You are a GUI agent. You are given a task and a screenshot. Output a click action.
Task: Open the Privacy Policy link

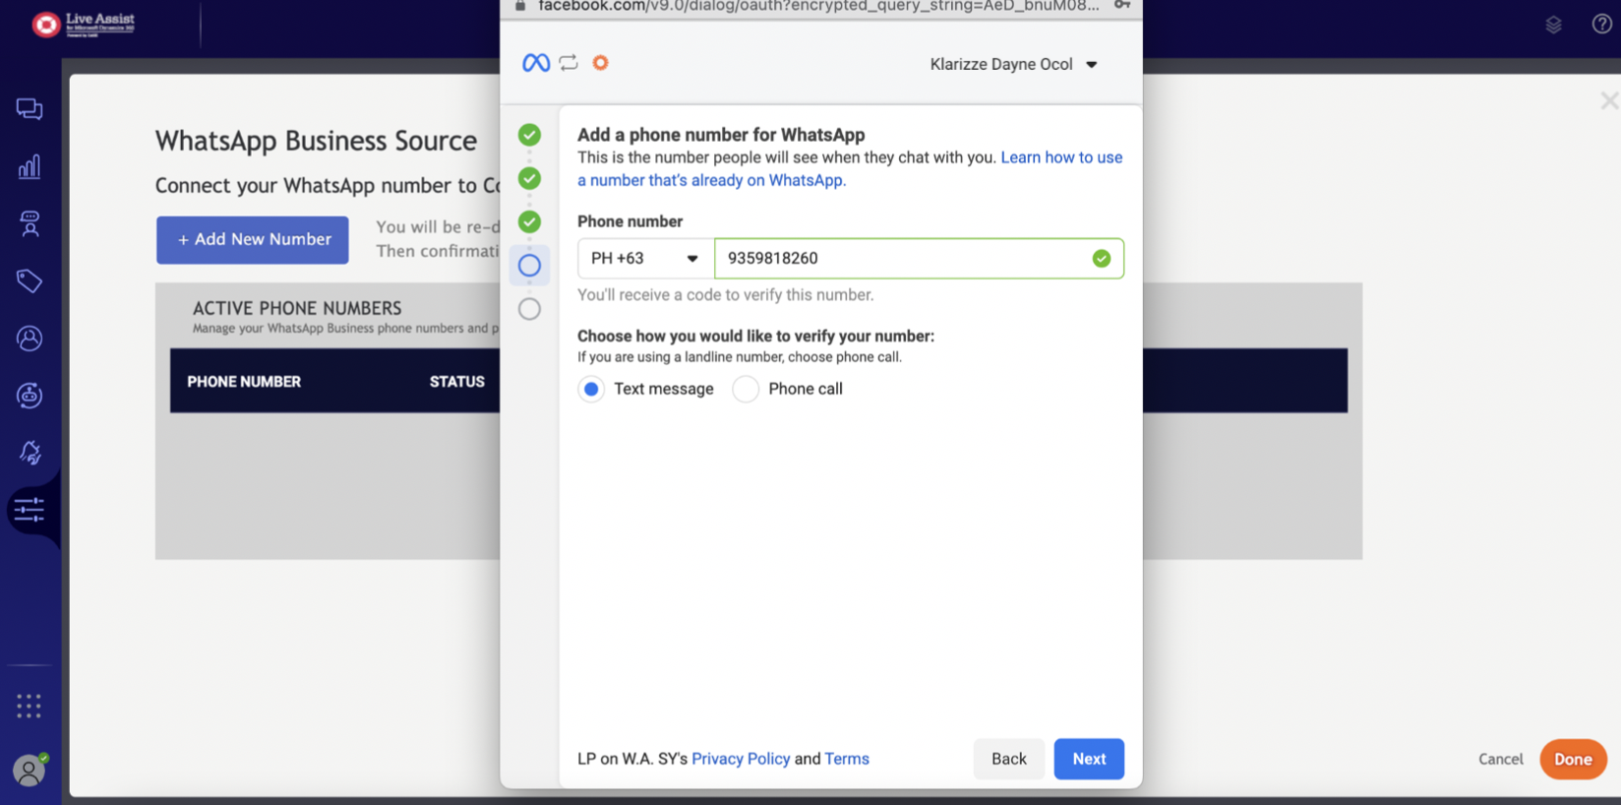[x=741, y=759]
